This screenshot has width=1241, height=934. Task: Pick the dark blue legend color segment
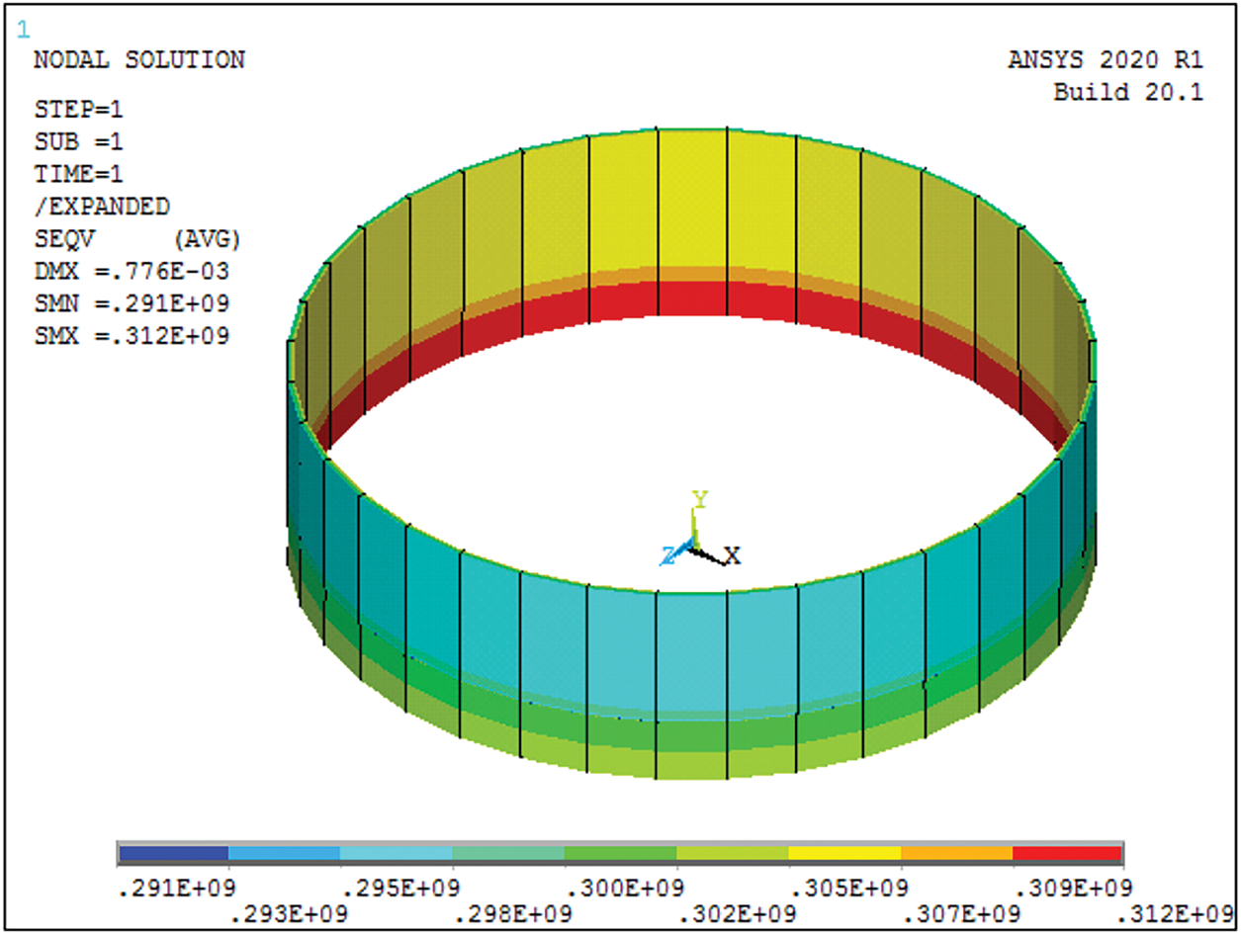click(174, 852)
